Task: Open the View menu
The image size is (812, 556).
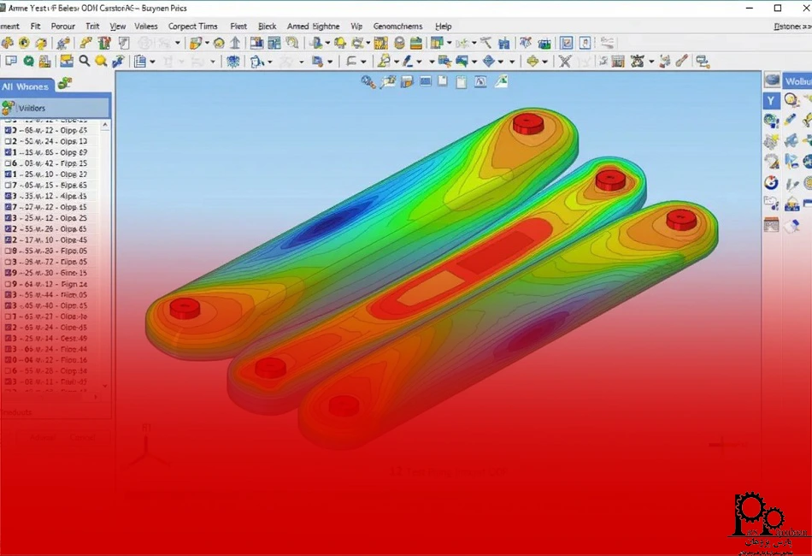Action: pyautogui.click(x=118, y=27)
